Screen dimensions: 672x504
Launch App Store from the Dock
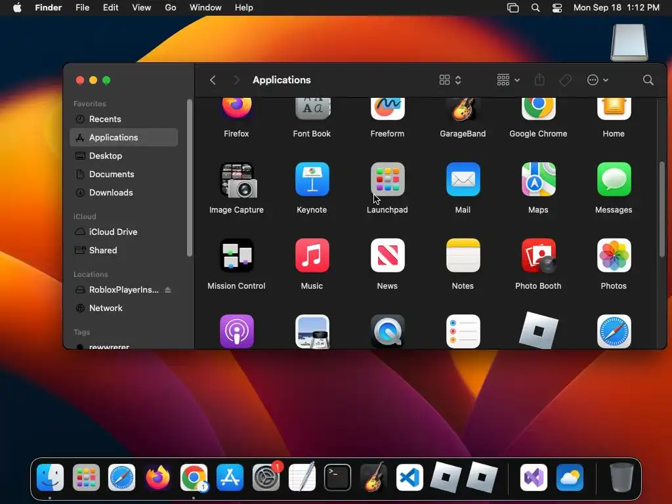[x=230, y=478]
